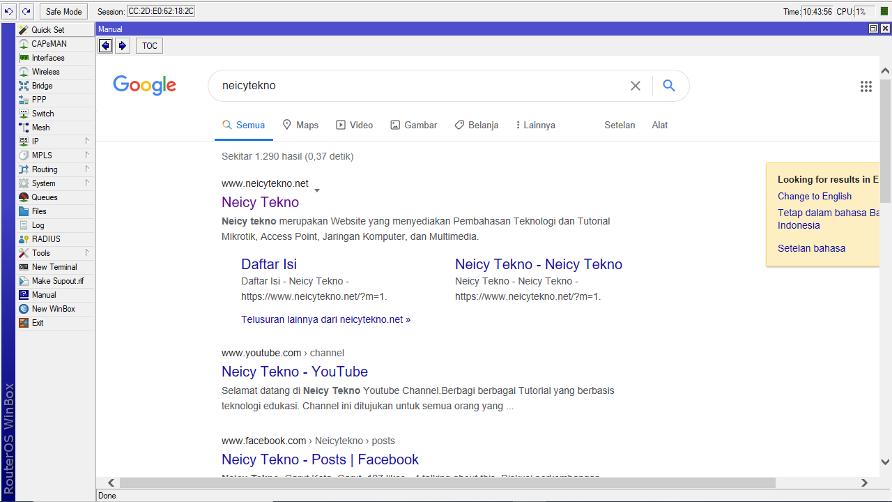
Task: Click the redo arrow in the top toolbar
Action: pyautogui.click(x=26, y=11)
